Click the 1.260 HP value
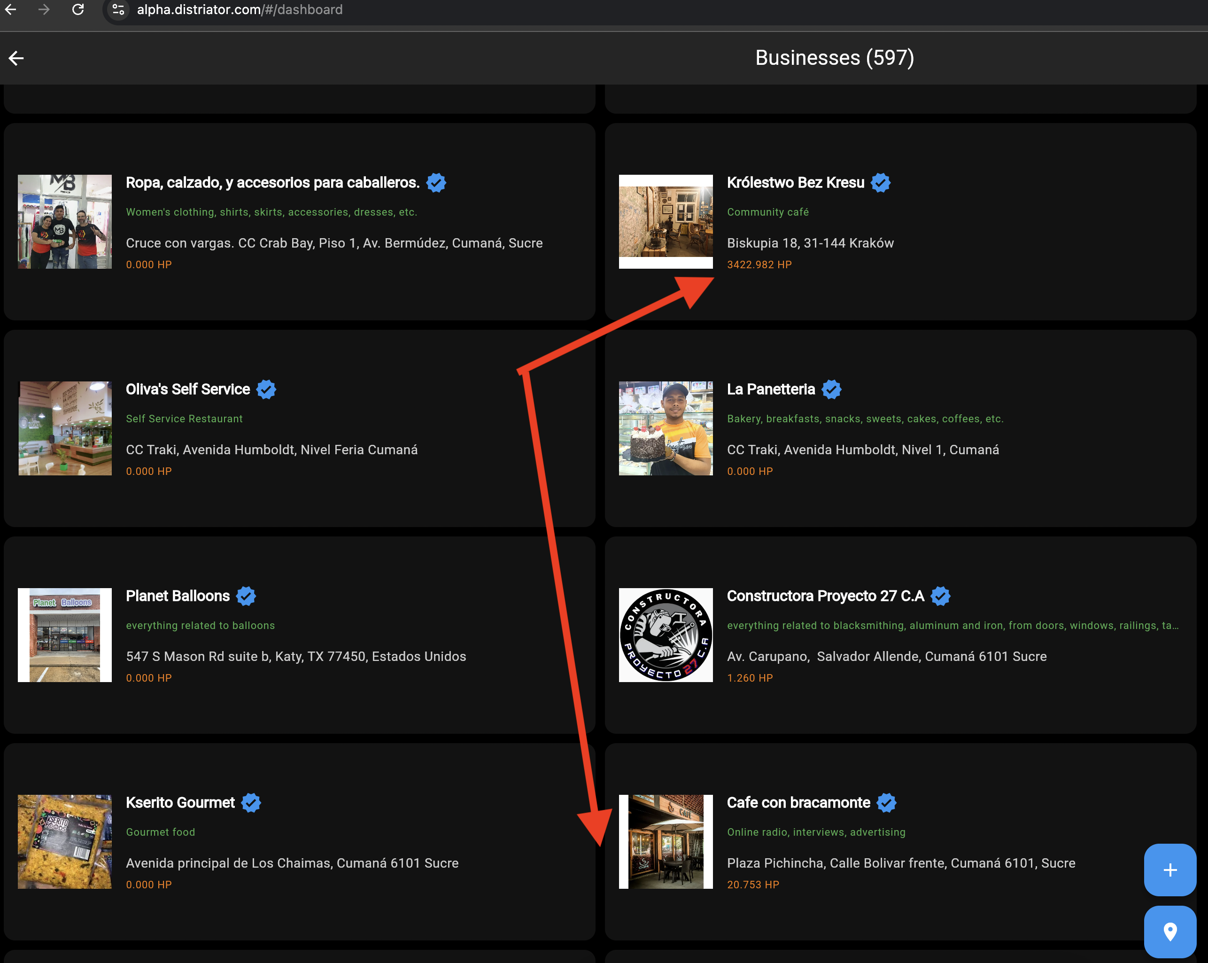Image resolution: width=1208 pixels, height=963 pixels. point(750,678)
